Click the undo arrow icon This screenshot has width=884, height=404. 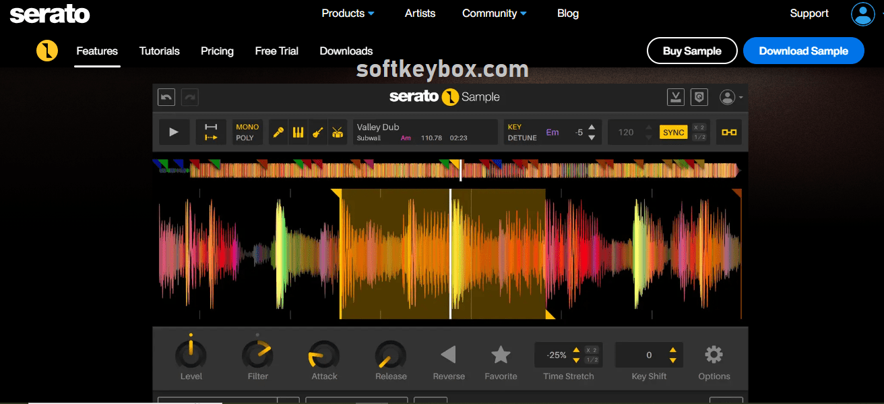(x=166, y=97)
